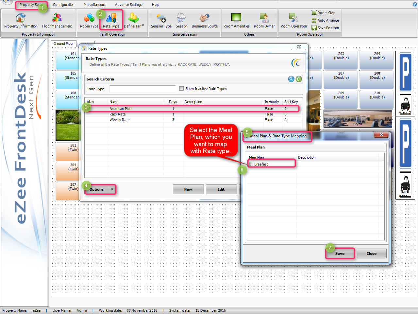Select room 101 (Standard)
The height and width of the screenshot is (314, 418).
pyautogui.click(x=68, y=60)
